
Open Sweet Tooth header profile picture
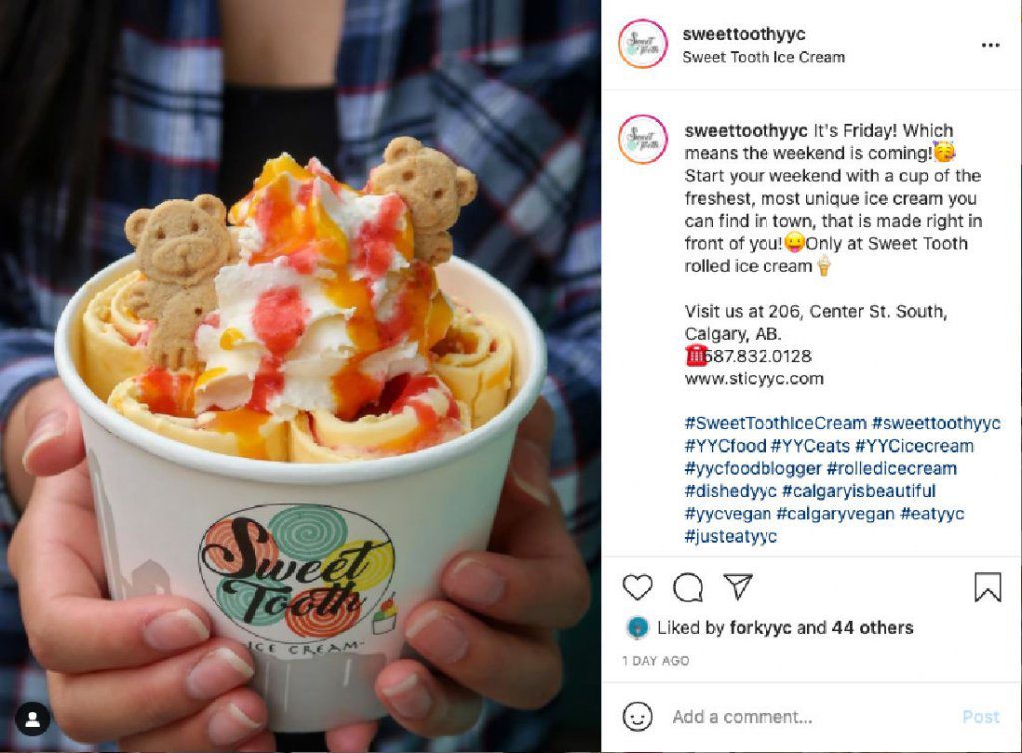[x=642, y=44]
